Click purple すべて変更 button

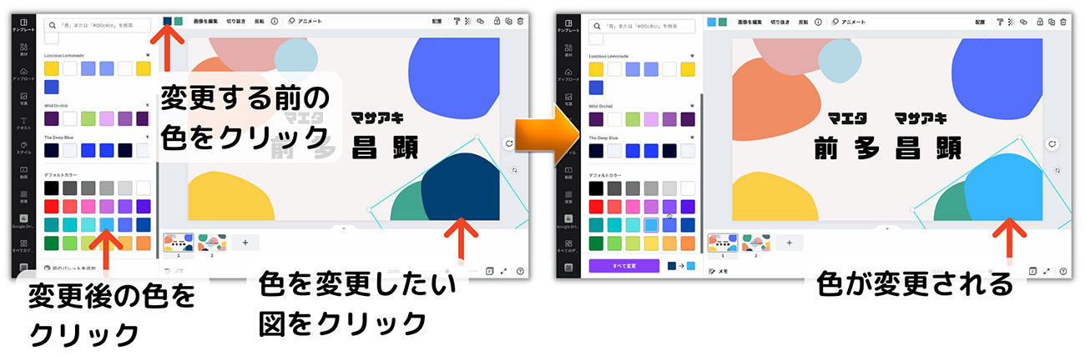624,266
